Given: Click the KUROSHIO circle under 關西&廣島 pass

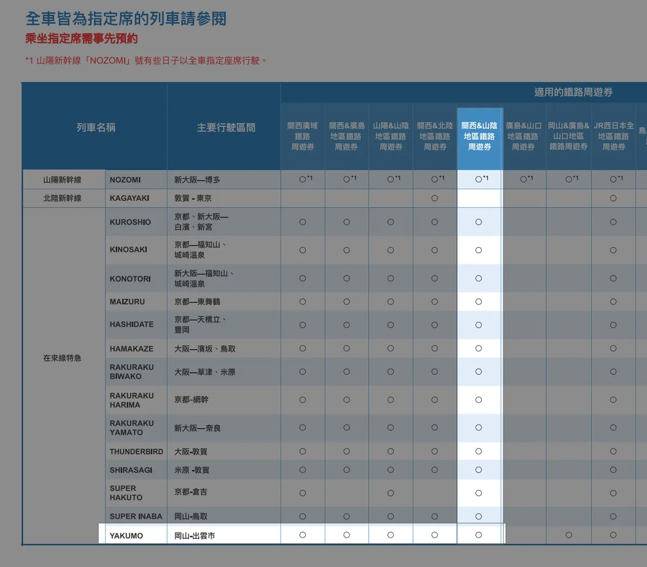Looking at the screenshot, I should [x=347, y=222].
